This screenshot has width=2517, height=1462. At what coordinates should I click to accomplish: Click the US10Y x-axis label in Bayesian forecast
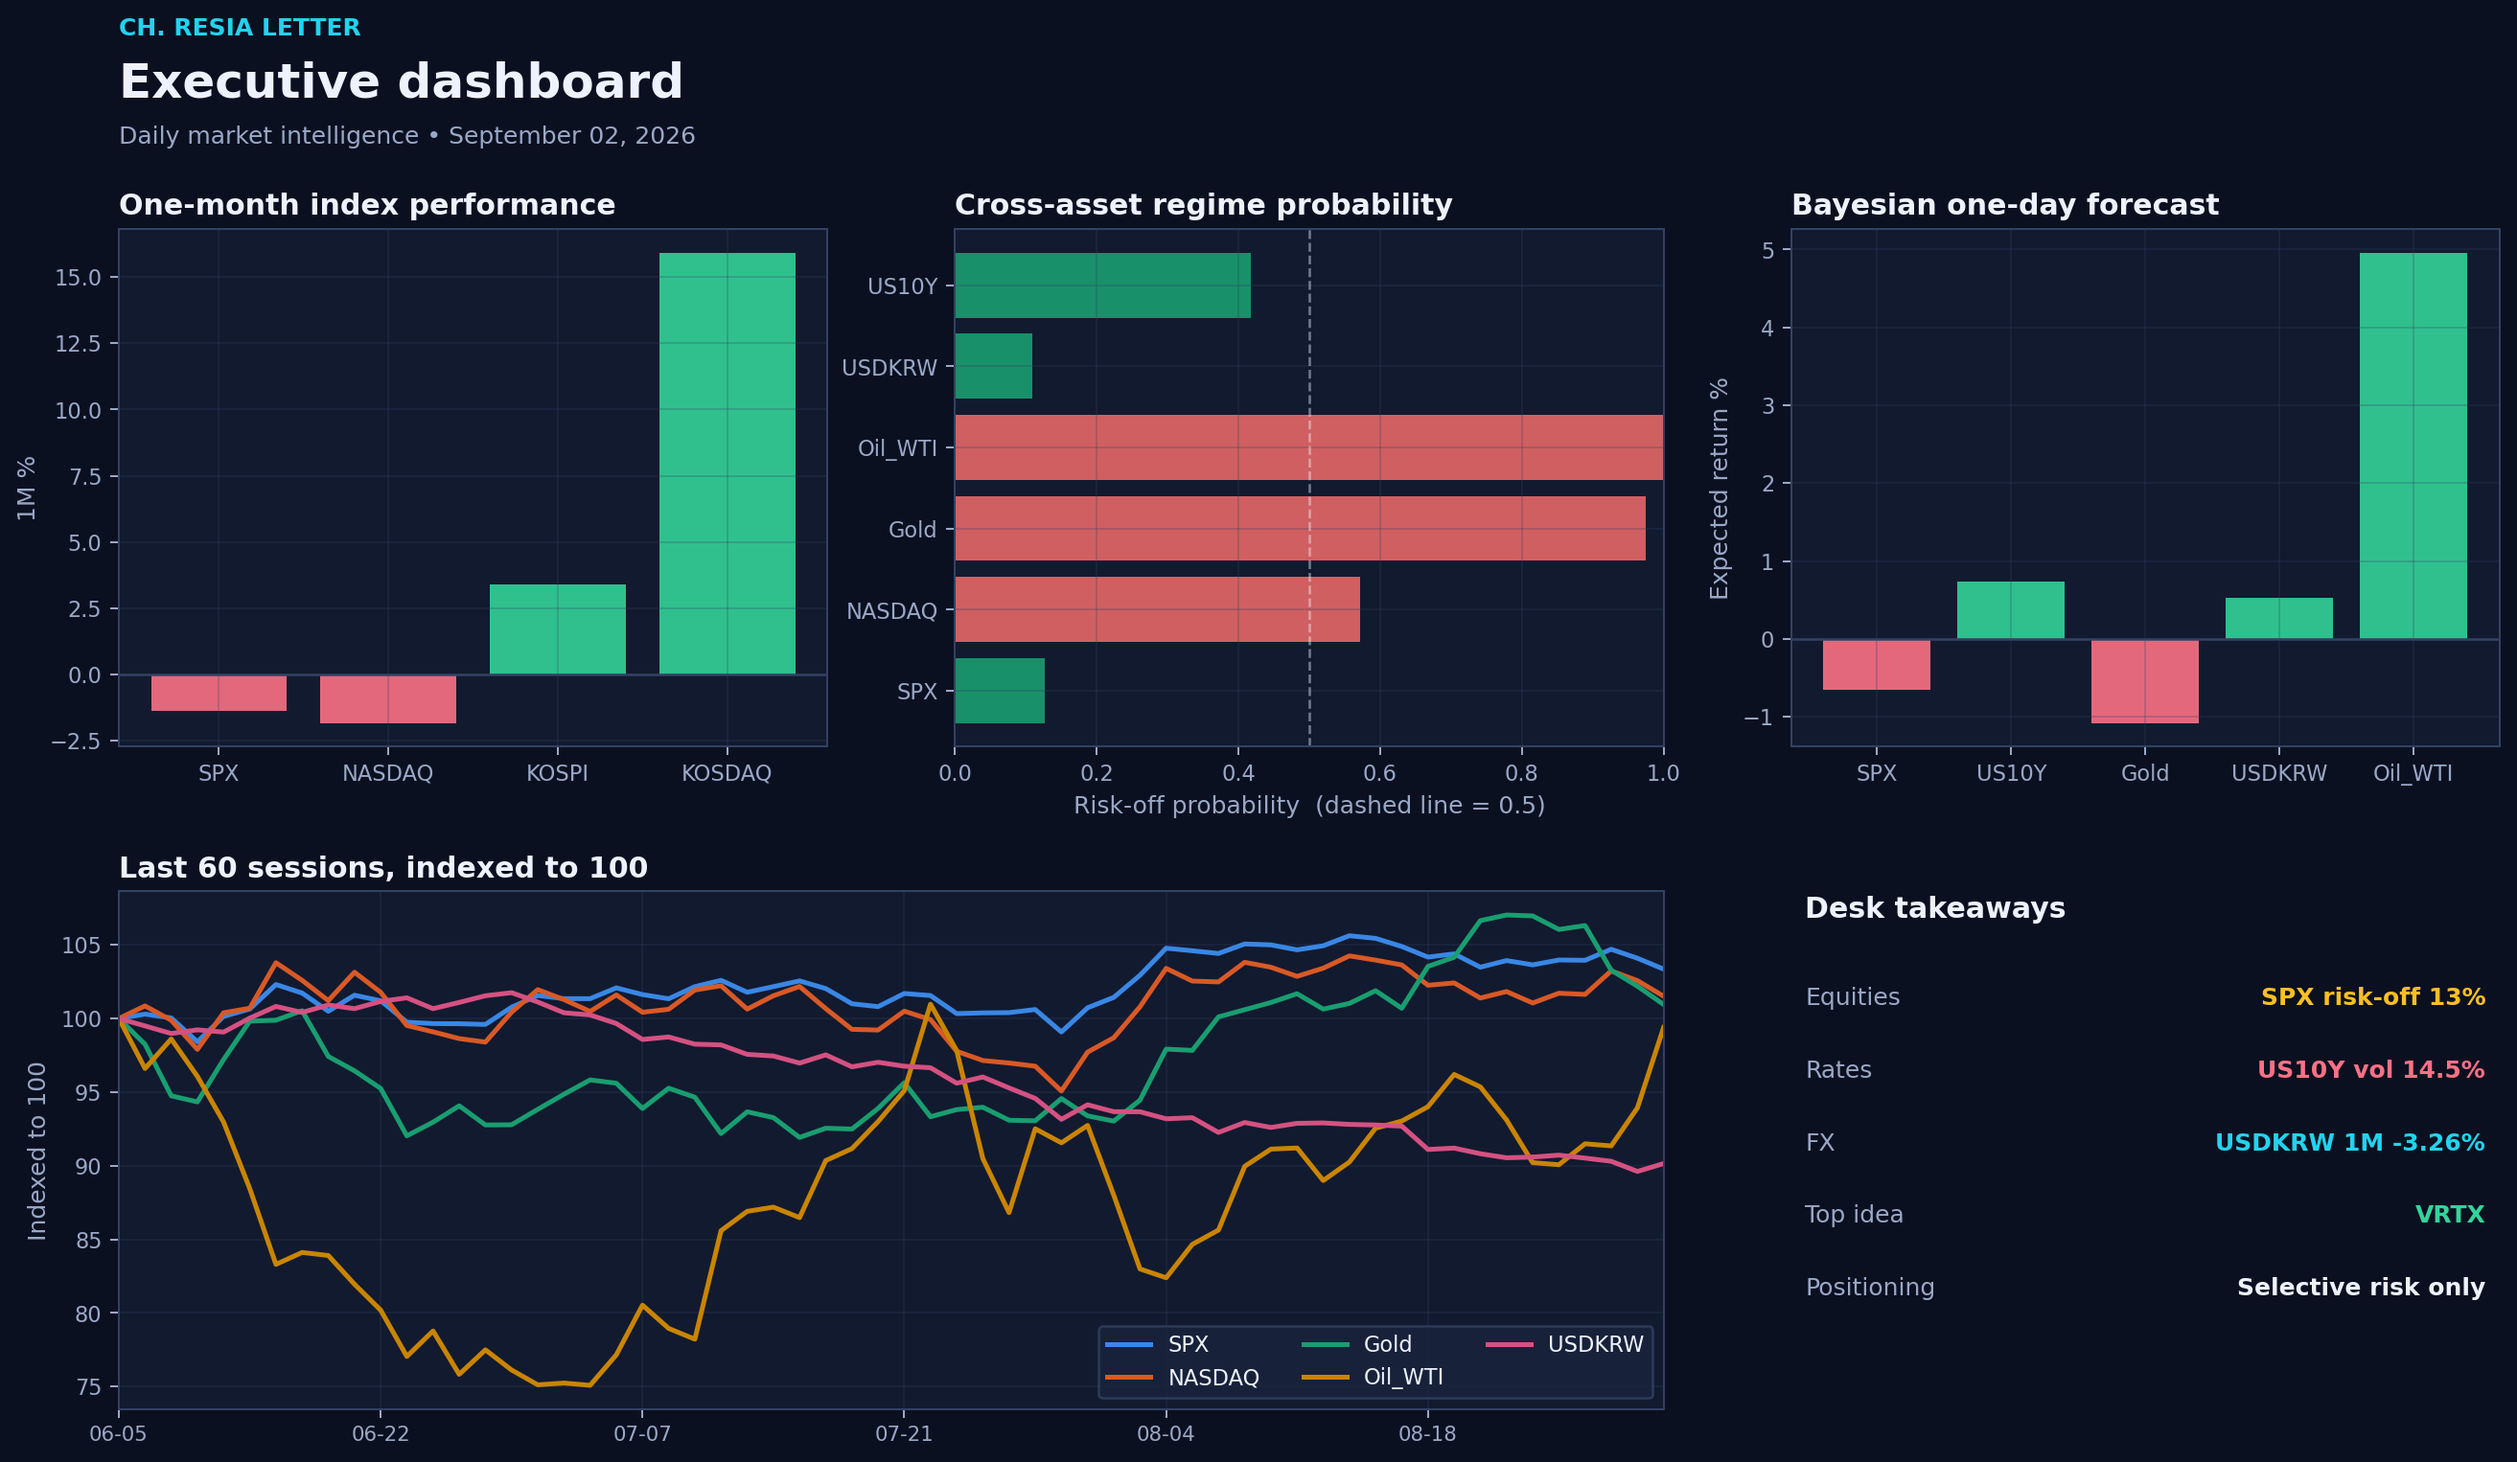[x=2011, y=773]
